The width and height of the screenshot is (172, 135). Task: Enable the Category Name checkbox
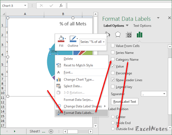113,59
